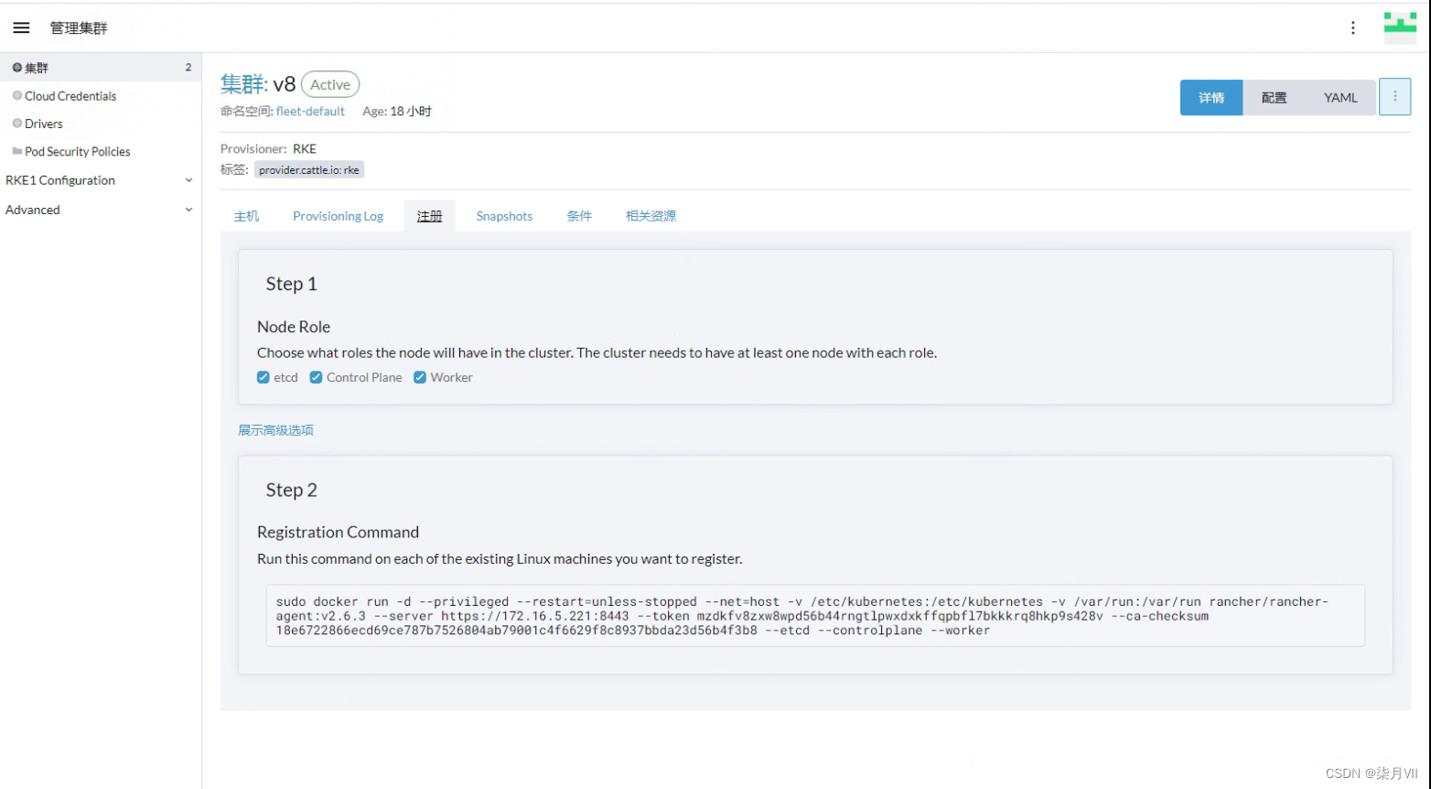Screen dimensions: 1431x789
Task: Click the provider.cattle.io: rke label tag
Action: pyautogui.click(x=309, y=169)
